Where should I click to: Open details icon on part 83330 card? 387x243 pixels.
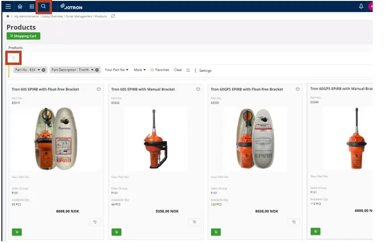(294, 222)
